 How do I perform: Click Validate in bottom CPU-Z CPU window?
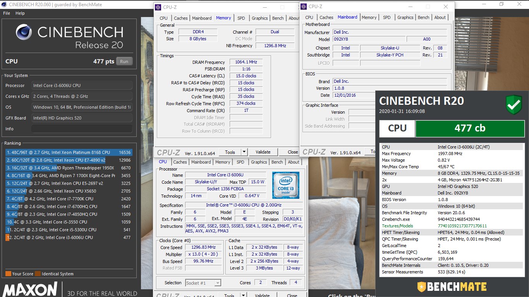pos(262,295)
